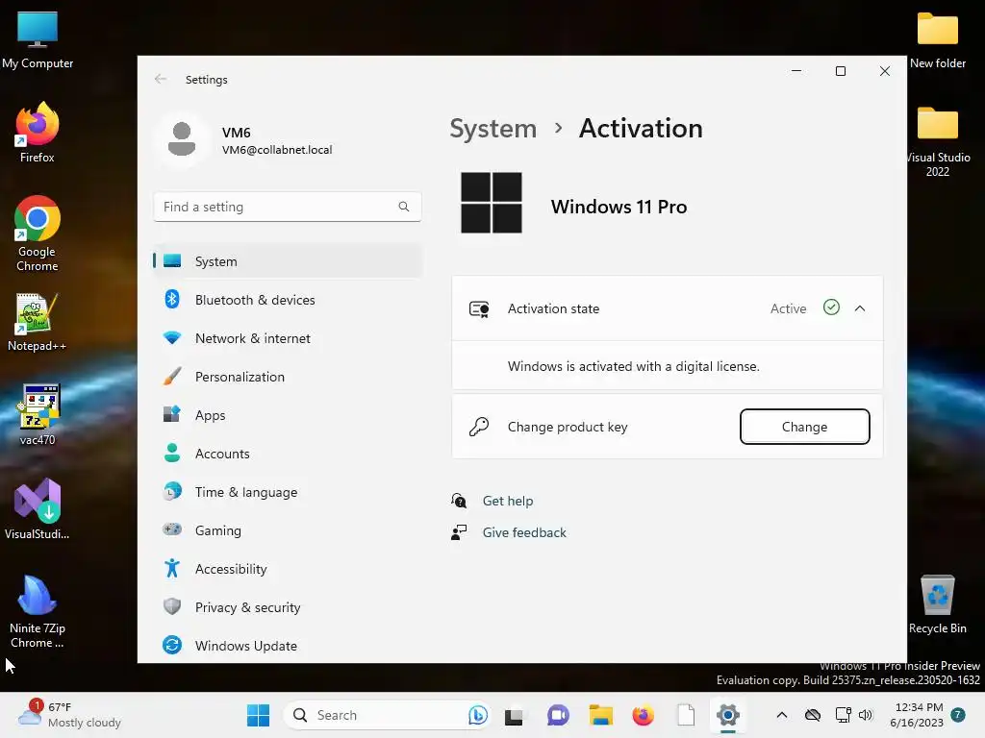985x738 pixels.
Task: Click the Gaming controller icon
Action: (x=172, y=529)
